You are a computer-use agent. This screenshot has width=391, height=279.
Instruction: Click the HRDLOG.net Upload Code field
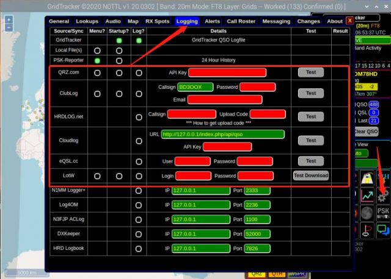[x=268, y=114]
